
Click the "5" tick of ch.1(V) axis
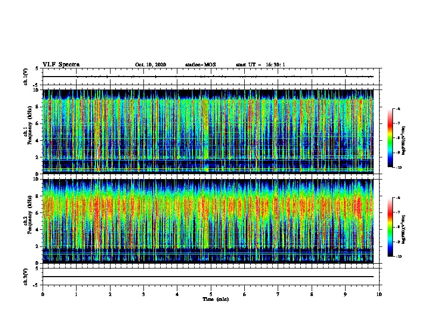37,68
